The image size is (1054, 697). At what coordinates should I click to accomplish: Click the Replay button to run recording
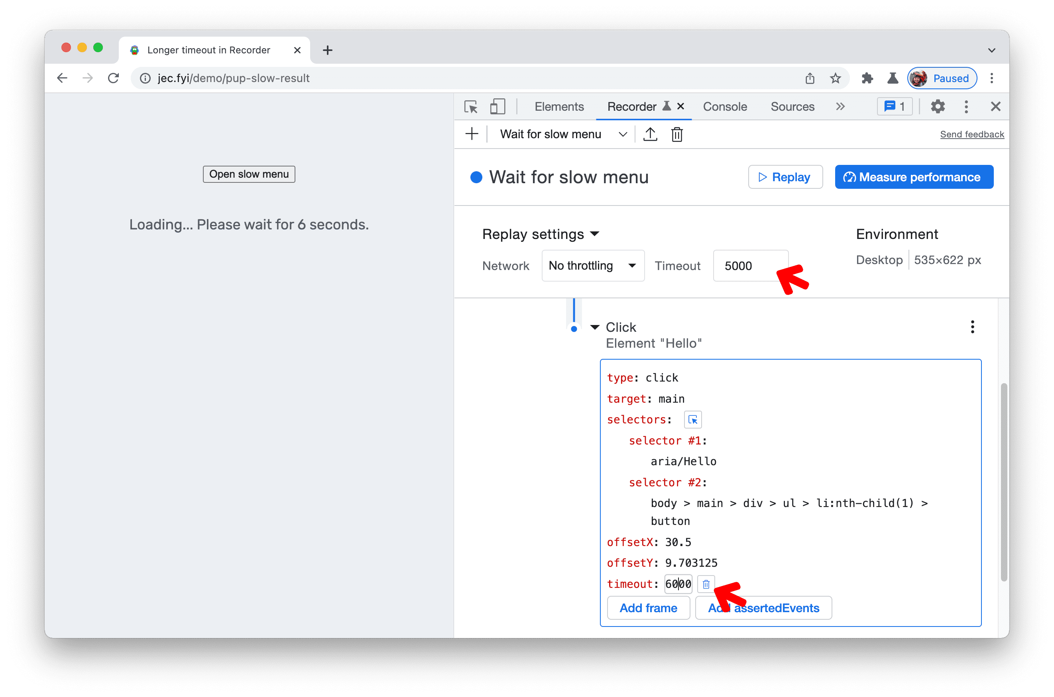click(785, 177)
